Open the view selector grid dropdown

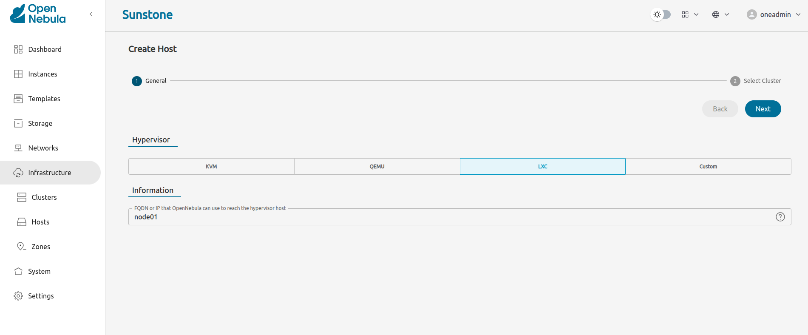(x=690, y=14)
